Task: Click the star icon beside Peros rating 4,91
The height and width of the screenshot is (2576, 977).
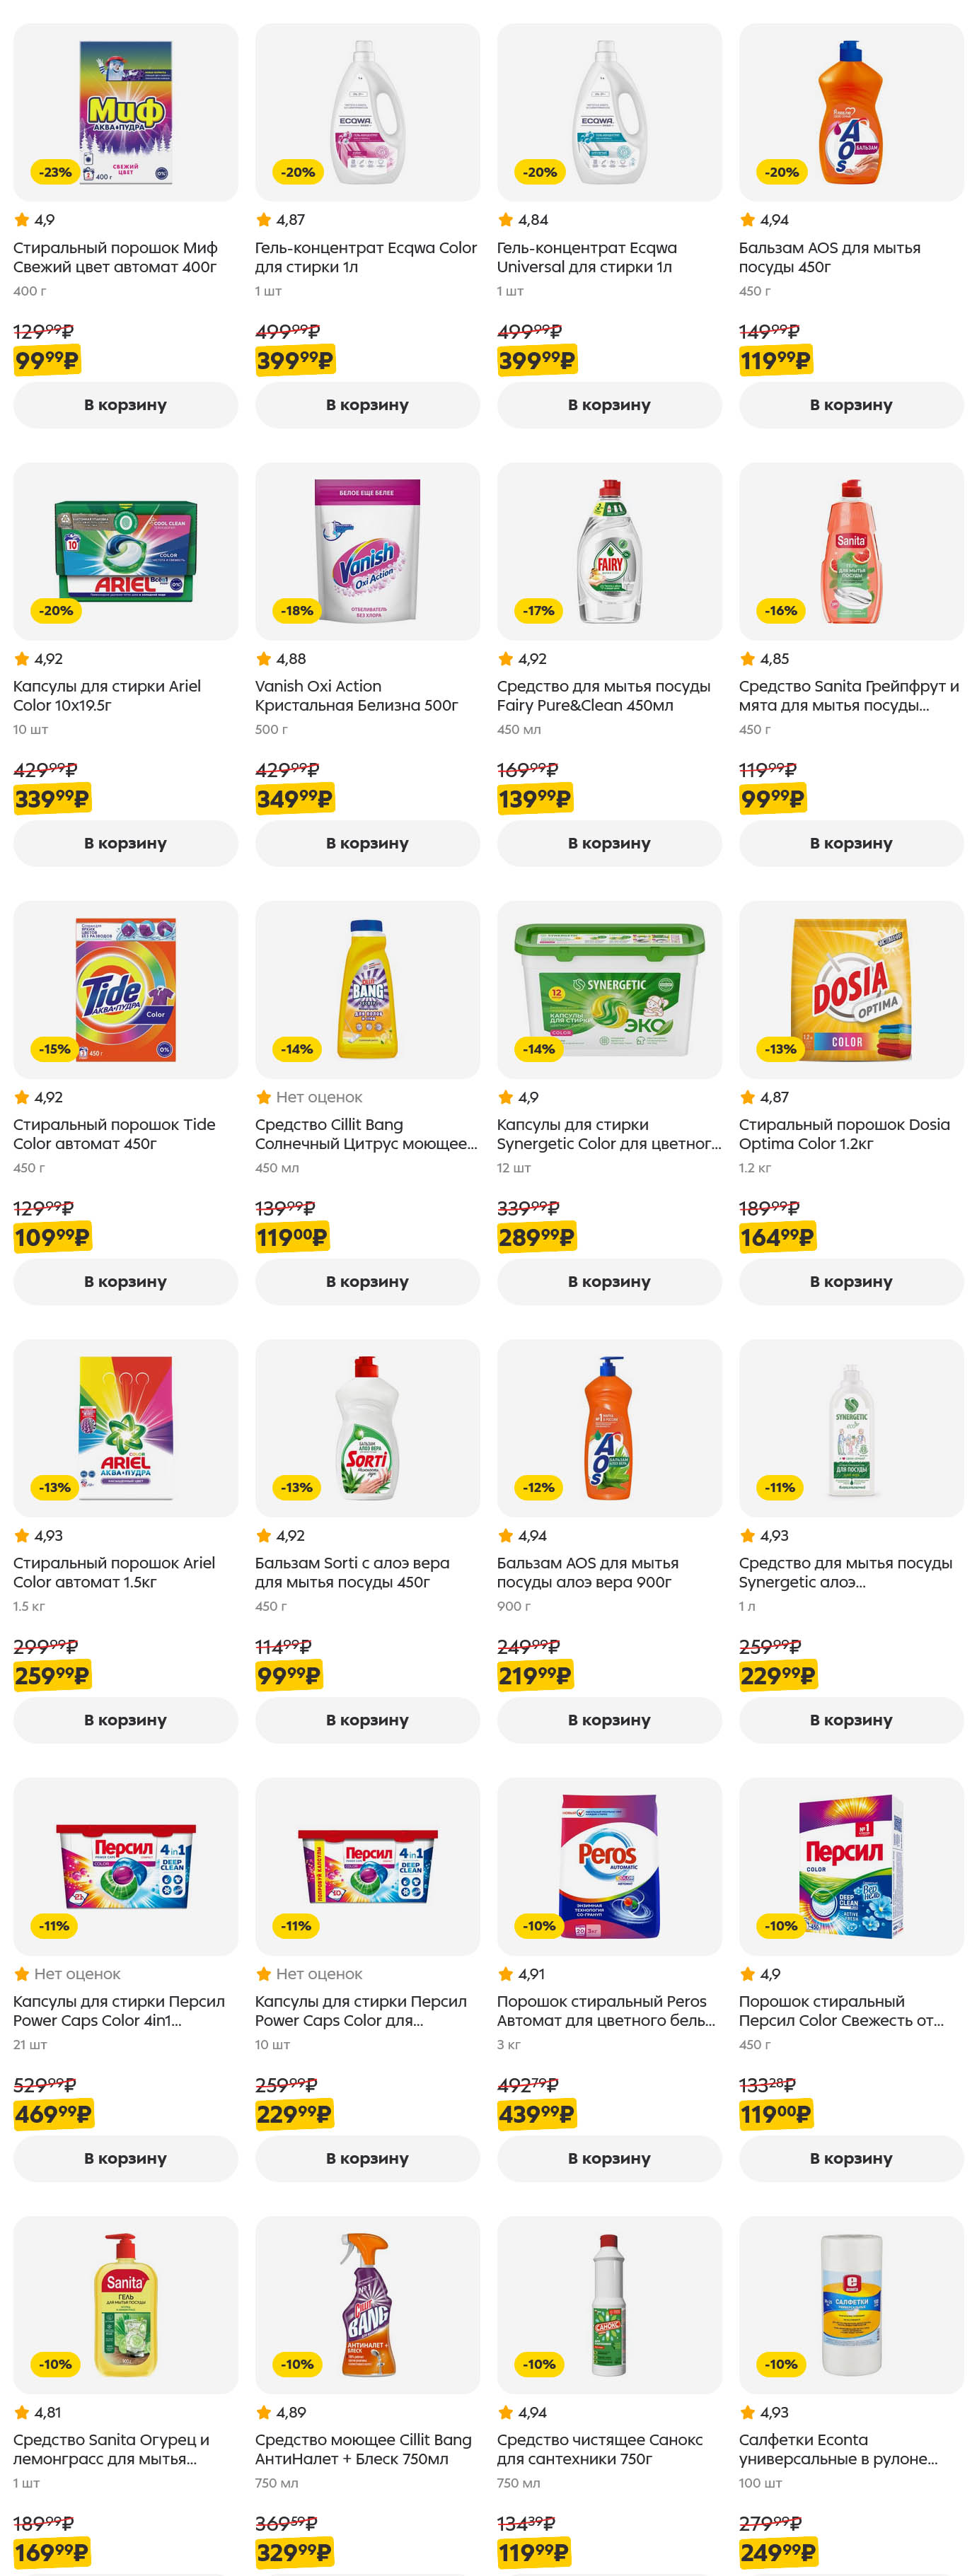Action: click(x=506, y=1974)
